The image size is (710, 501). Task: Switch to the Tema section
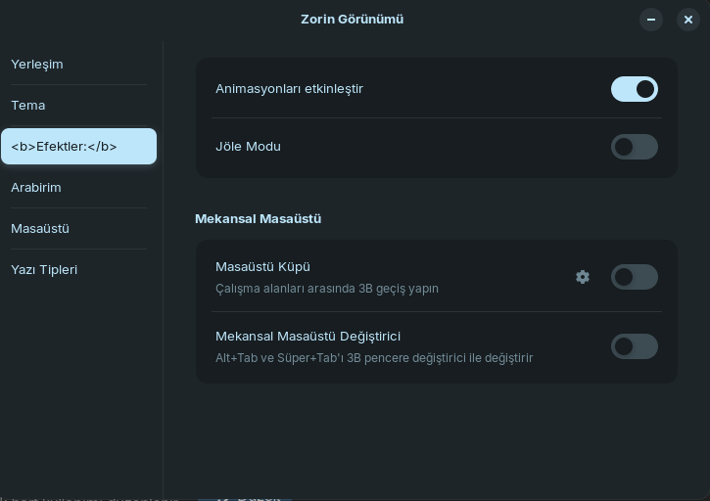pos(28,106)
